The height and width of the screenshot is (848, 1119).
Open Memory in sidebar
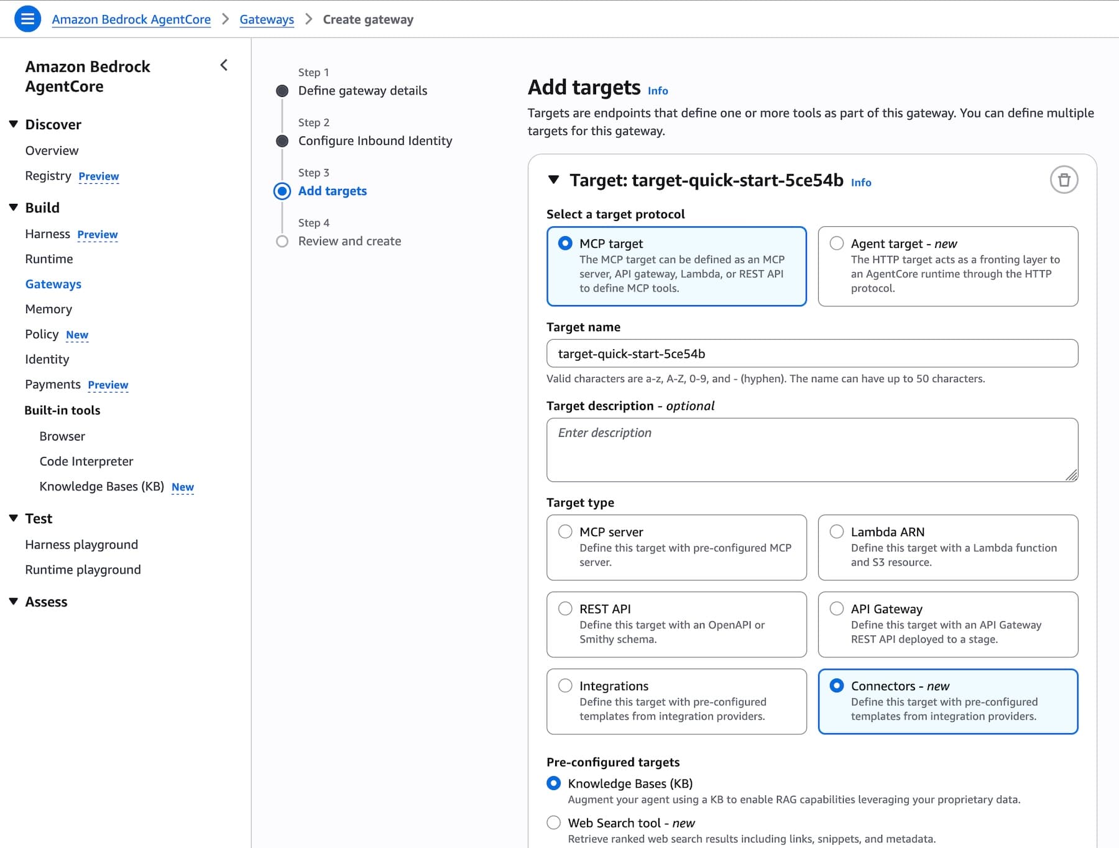click(48, 309)
